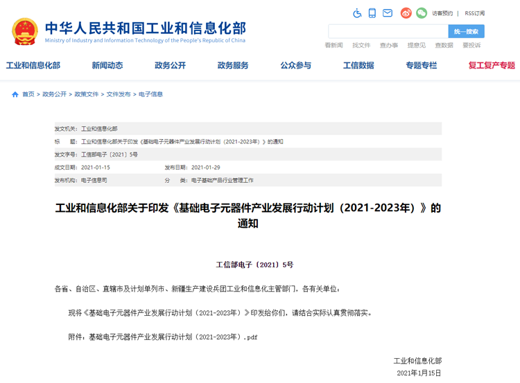Screen dimensions: 520x383
Task: Open the 访客预约 link
Action: pyautogui.click(x=442, y=13)
